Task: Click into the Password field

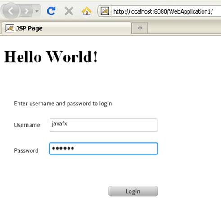Action: (104, 149)
